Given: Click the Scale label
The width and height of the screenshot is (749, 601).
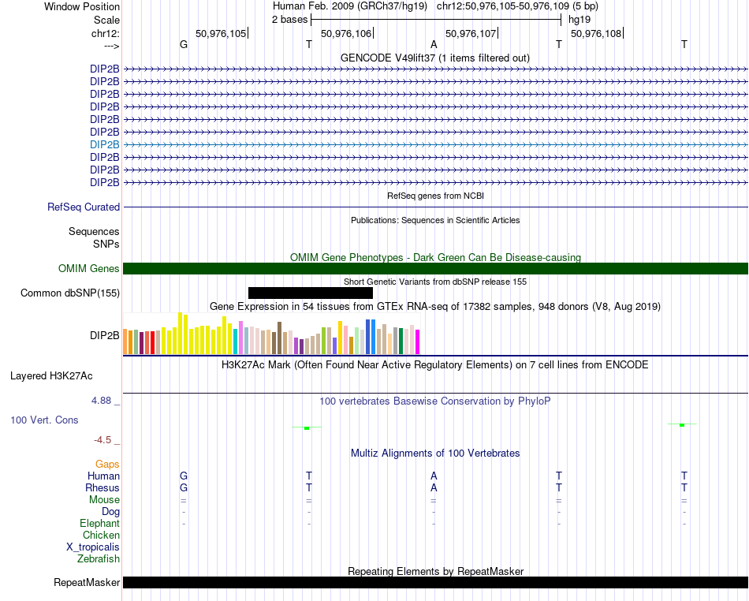Looking at the screenshot, I should (106, 20).
